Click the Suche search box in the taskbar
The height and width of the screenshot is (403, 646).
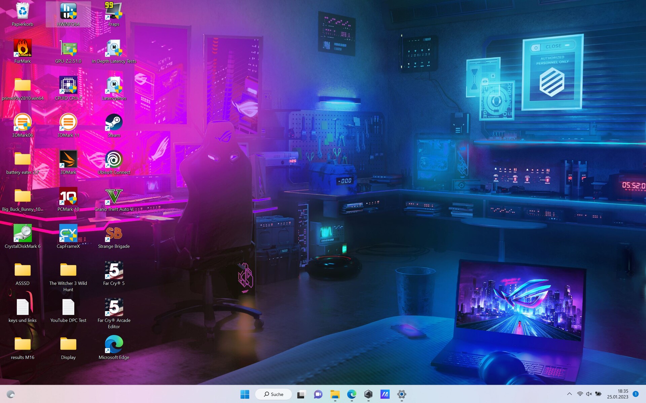click(x=274, y=394)
